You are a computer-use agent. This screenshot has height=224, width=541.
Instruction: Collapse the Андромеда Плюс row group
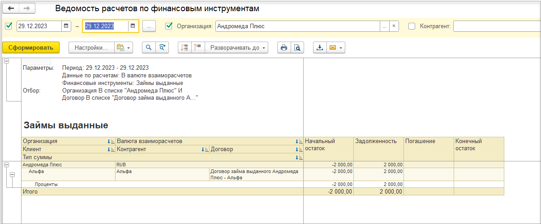[6, 165]
